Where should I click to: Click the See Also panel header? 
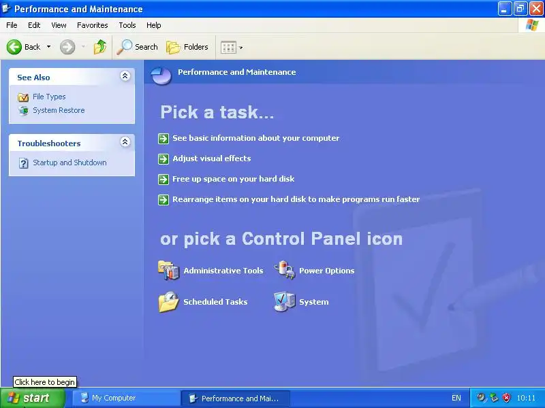72,77
